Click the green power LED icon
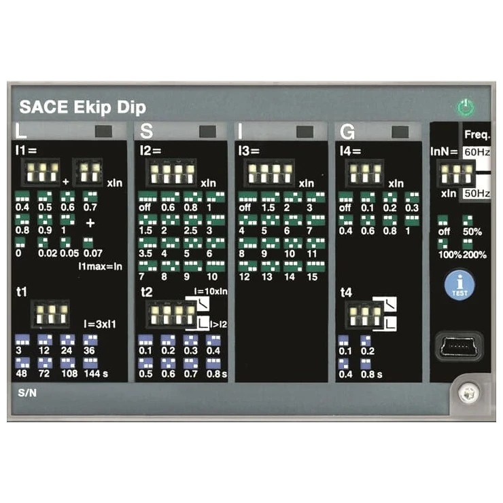The image size is (503, 503). [x=466, y=107]
